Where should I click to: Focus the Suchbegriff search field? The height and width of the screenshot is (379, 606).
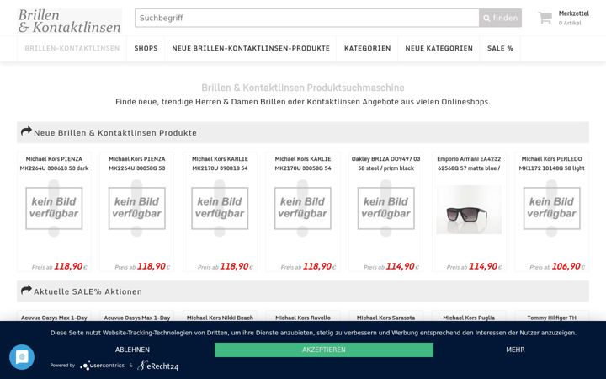[x=307, y=18]
